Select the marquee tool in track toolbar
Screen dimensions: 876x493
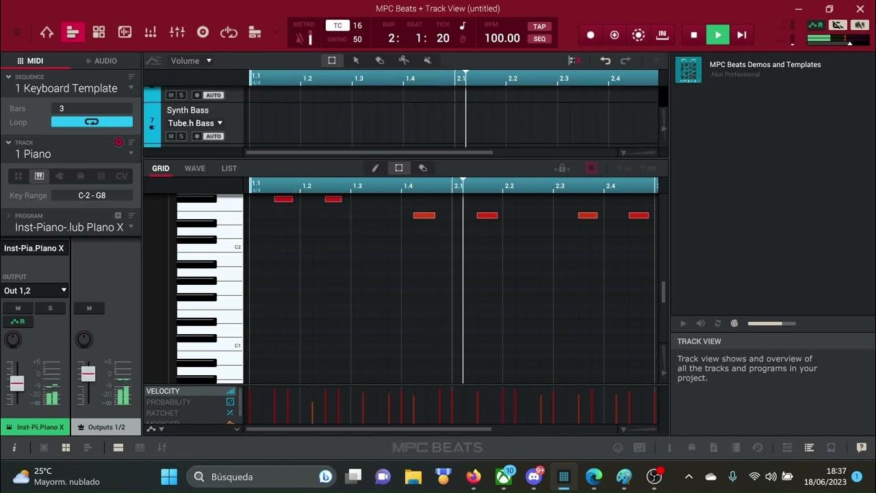(332, 60)
